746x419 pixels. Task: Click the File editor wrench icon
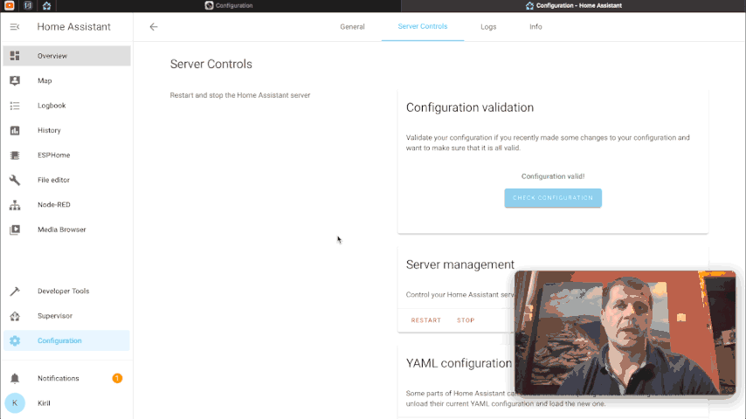(15, 180)
